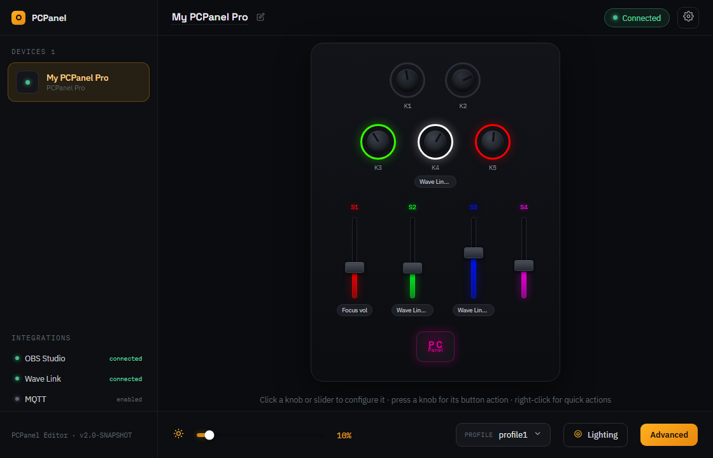Image resolution: width=713 pixels, height=458 pixels.
Task: Click the PCPanel app name text
Action: coord(49,18)
